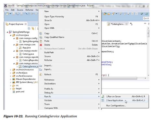This screenshot has height=121, width=154.
Task: Open the Source menu in the menu bar
Action: point(20,10)
